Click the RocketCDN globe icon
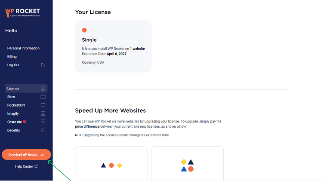 click(43, 105)
